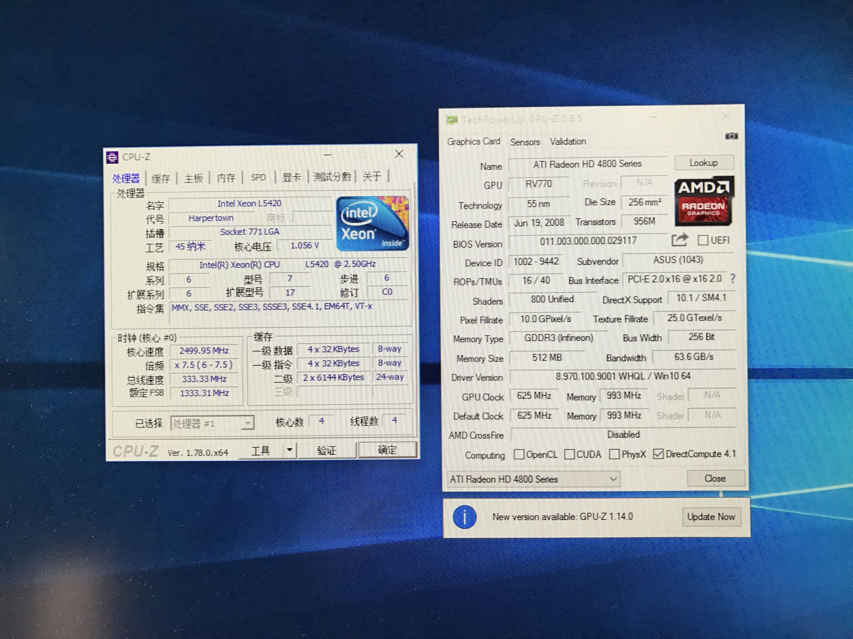Viewport: 853px width, 639px height.
Task: Click the blue info icon in the update bar
Action: point(465,517)
